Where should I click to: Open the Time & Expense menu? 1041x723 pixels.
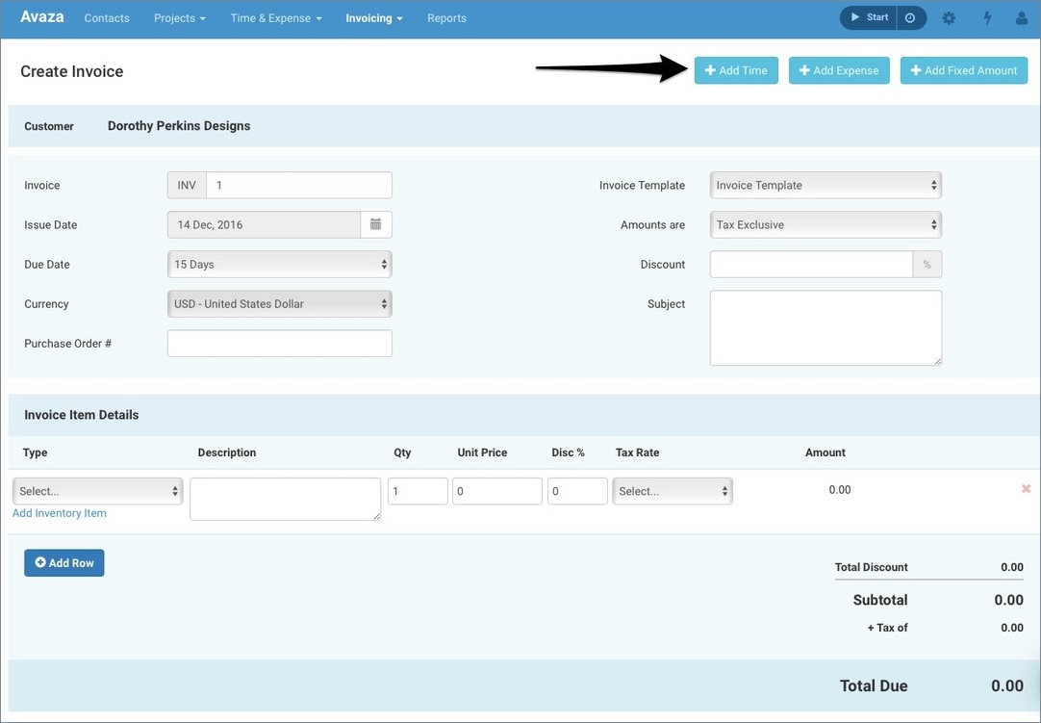pos(275,17)
